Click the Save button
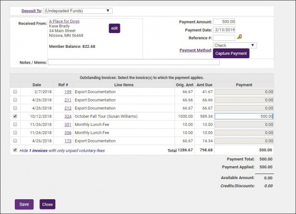 coord(24,204)
